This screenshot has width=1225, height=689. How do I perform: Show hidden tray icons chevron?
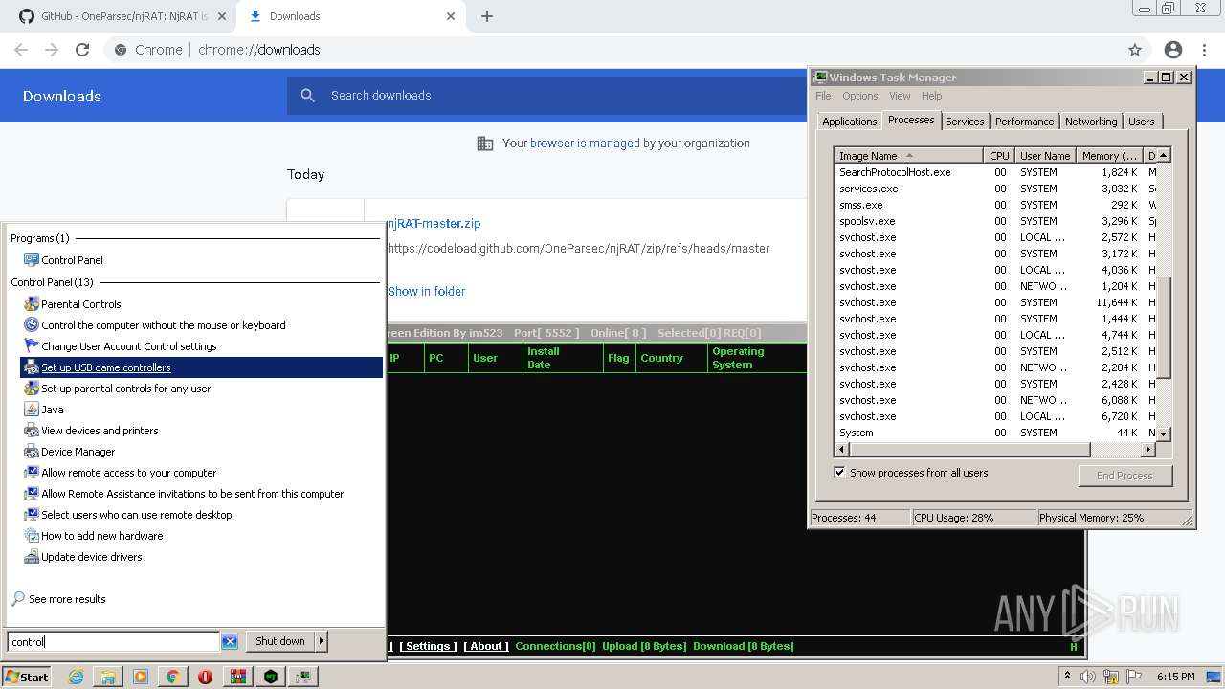[x=1068, y=676]
